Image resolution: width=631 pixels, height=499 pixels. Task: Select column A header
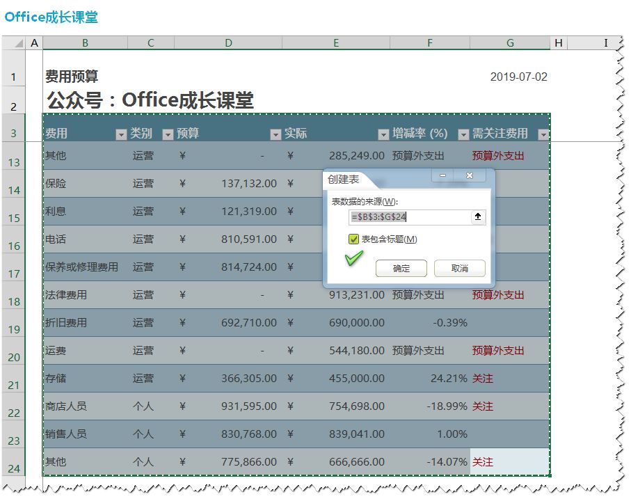tap(34, 42)
